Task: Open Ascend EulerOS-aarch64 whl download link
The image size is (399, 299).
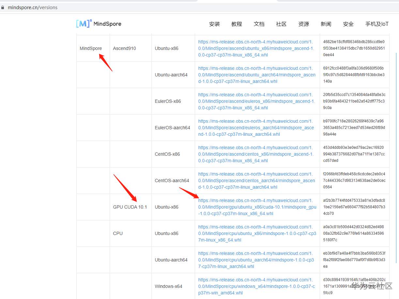Action: coord(256,128)
